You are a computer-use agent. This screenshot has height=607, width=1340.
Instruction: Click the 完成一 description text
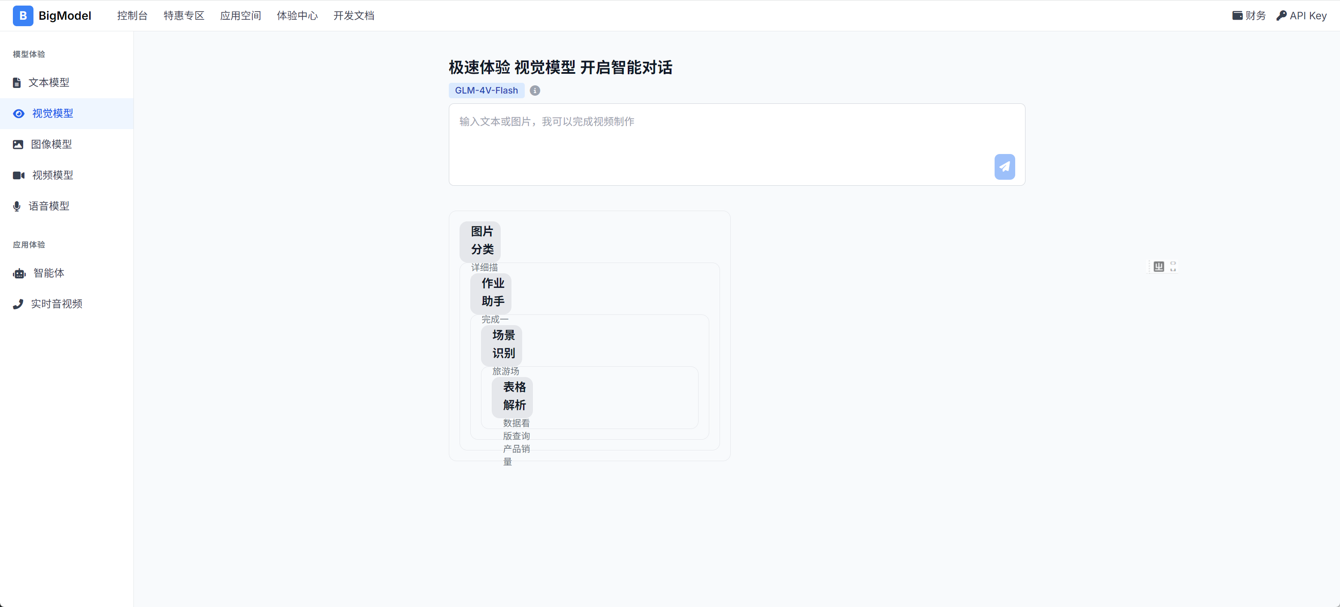495,319
